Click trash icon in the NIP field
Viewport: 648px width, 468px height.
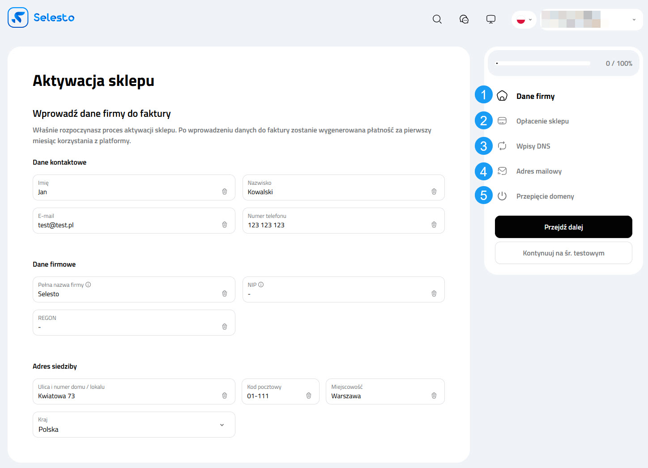(x=434, y=294)
